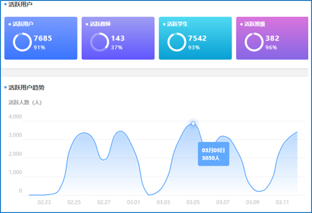Click the 93% ring chart in 活跃学生 card
The image size is (312, 213).
(x=177, y=42)
